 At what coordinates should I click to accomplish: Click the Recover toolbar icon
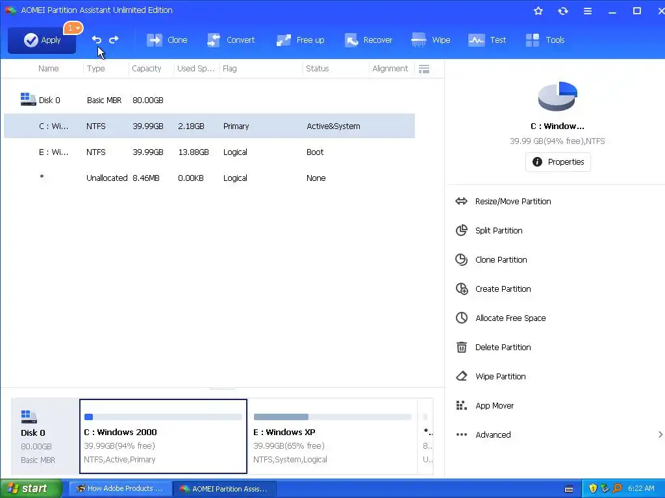tap(351, 40)
